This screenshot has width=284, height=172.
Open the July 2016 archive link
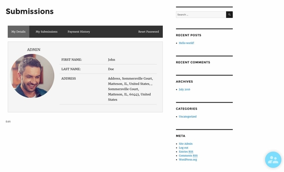point(185,89)
